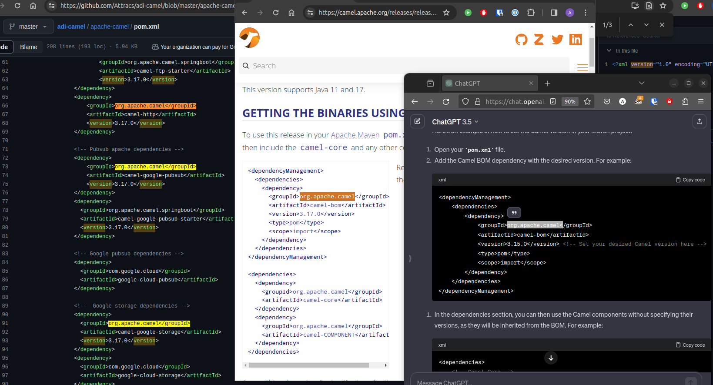Viewport: 713px width, 385px height.
Task: Go back in the Camel browser window
Action: tap(244, 13)
